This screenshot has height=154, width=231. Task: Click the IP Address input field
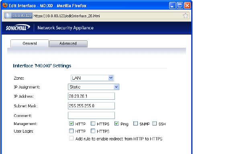point(91,96)
